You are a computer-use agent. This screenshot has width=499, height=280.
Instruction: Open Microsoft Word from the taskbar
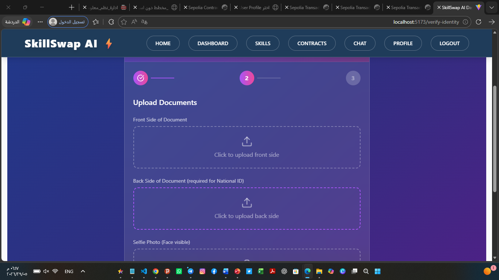[x=225, y=271]
